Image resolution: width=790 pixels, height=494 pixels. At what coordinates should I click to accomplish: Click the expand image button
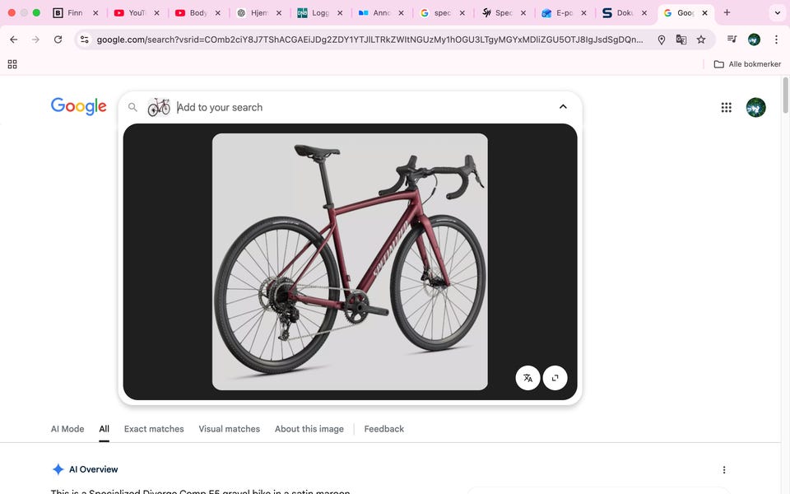(x=555, y=378)
